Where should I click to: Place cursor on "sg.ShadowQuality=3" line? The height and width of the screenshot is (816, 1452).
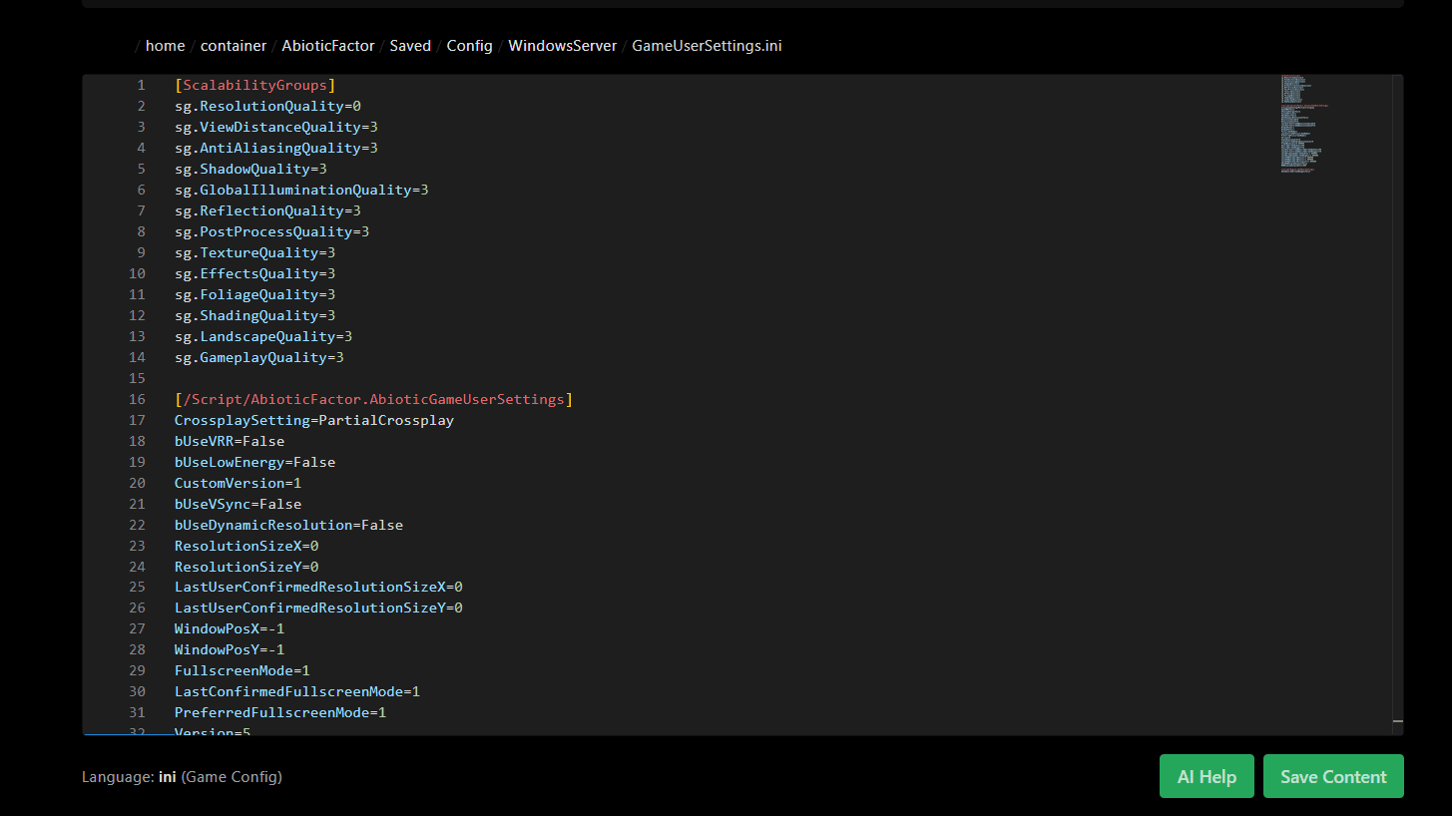pos(250,169)
